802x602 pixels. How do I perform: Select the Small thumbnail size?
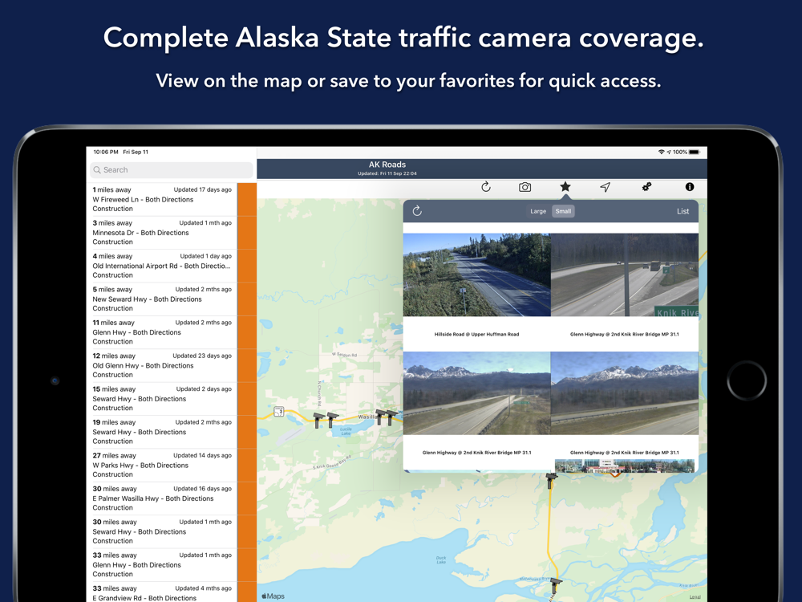(x=563, y=211)
